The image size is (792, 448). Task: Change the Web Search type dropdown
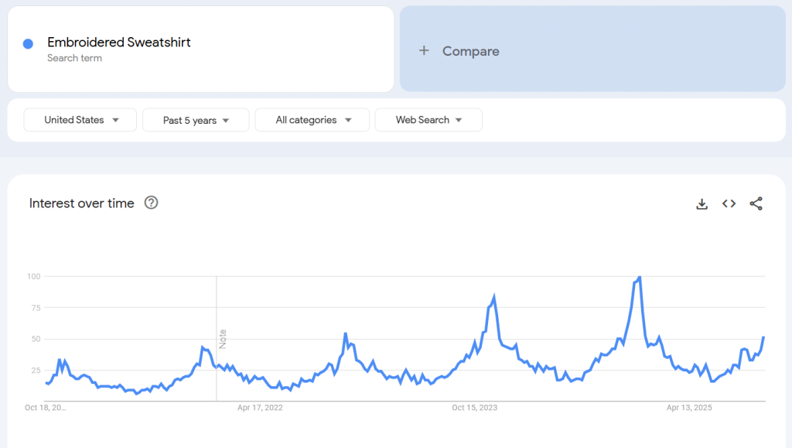[x=428, y=120]
